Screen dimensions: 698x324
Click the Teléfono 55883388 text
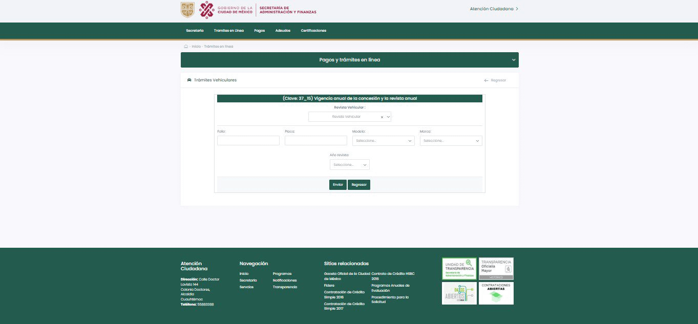pos(197,305)
